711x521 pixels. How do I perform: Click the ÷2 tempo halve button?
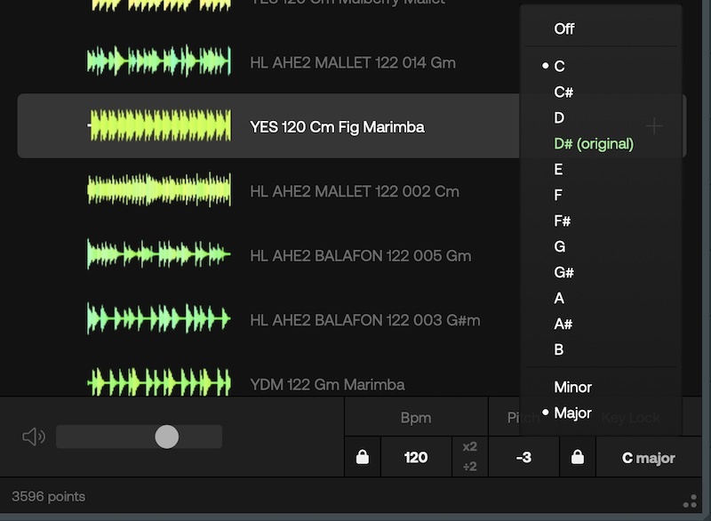(x=469, y=467)
